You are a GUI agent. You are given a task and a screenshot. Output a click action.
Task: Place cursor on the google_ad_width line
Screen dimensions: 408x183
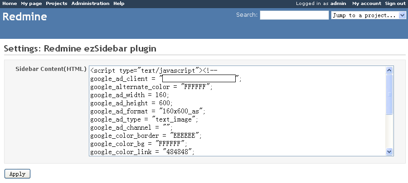pyautogui.click(x=130, y=95)
